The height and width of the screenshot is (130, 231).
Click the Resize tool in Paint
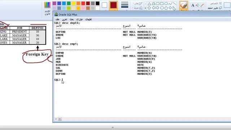click(x=215, y=8)
